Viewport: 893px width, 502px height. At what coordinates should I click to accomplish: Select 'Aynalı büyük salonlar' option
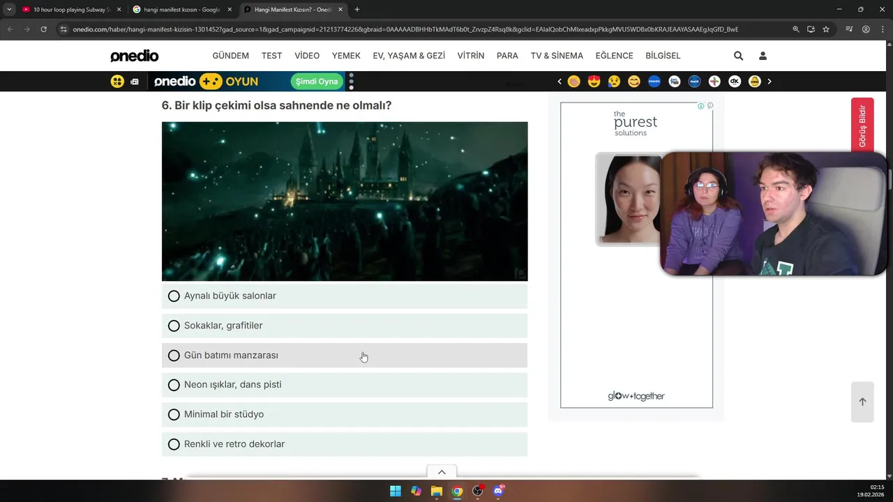345,296
